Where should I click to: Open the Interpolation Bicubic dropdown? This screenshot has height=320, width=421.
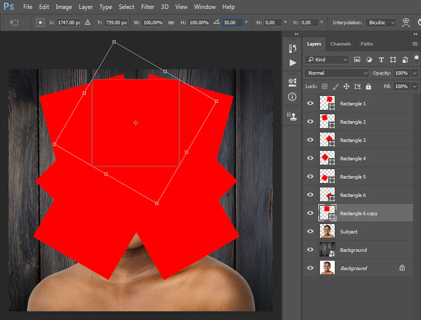pyautogui.click(x=381, y=23)
